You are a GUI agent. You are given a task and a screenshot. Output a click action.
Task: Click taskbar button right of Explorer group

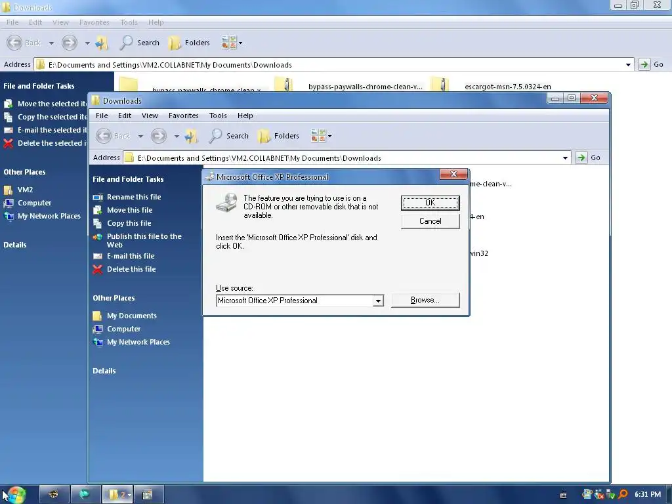pos(149,495)
